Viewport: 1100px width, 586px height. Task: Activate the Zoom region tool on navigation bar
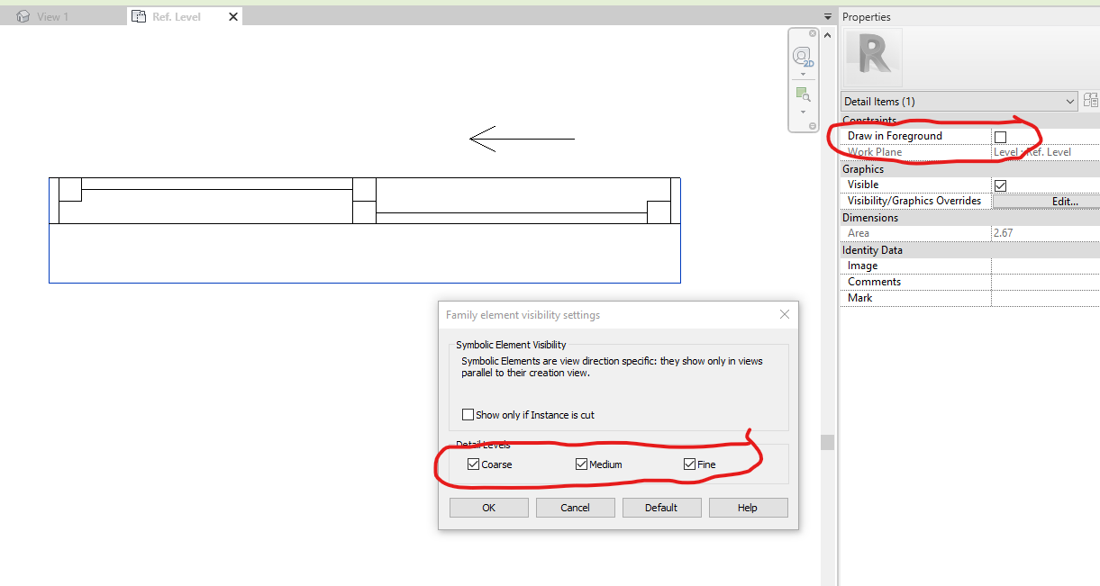pos(802,93)
